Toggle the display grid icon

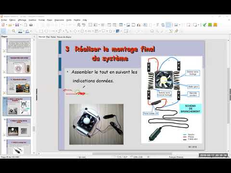point(90,25)
